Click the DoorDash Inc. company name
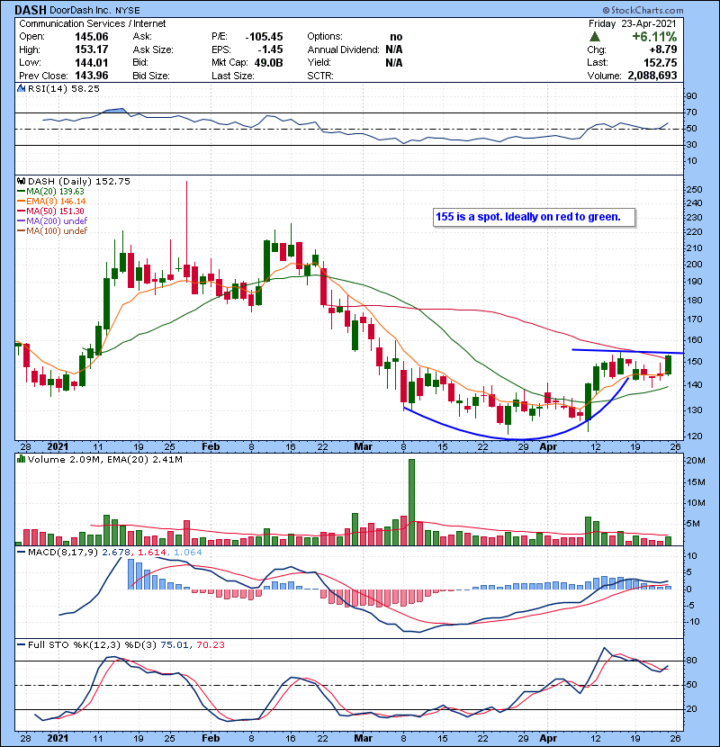The width and height of the screenshot is (720, 747). (80, 10)
